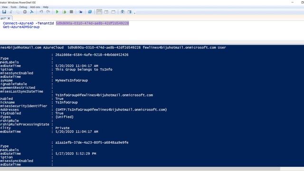This screenshot has width=304, height=171.
Task: Click the Save script icon
Action: tap(4, 12)
